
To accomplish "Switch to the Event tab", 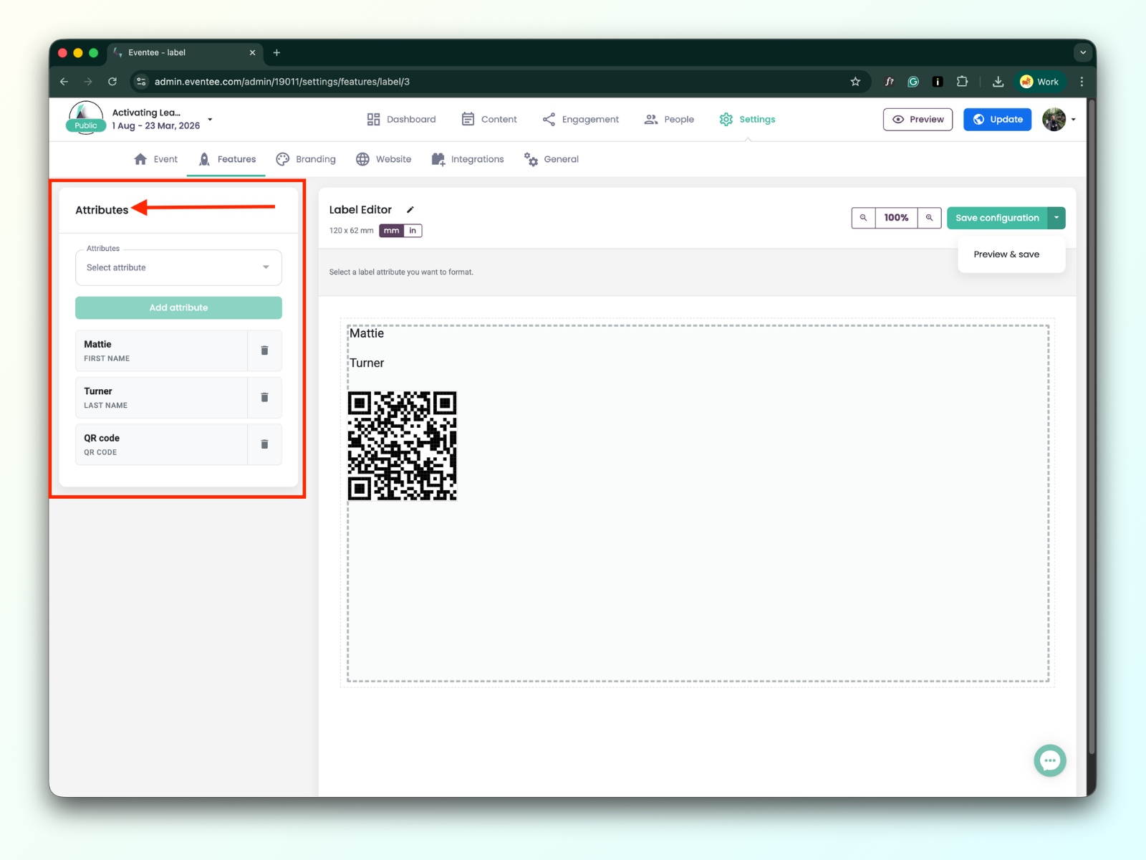I will click(155, 159).
